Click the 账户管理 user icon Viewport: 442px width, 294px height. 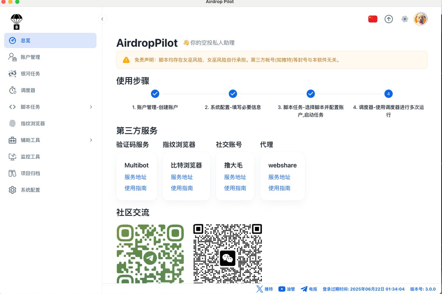pyautogui.click(x=13, y=57)
